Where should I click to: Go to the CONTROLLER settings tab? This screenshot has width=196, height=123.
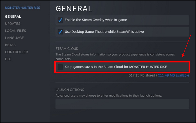[17, 52]
